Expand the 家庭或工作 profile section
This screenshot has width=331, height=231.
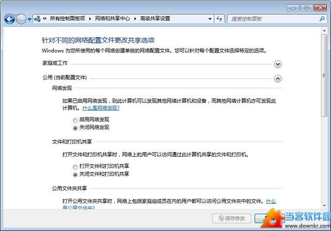[278, 64]
